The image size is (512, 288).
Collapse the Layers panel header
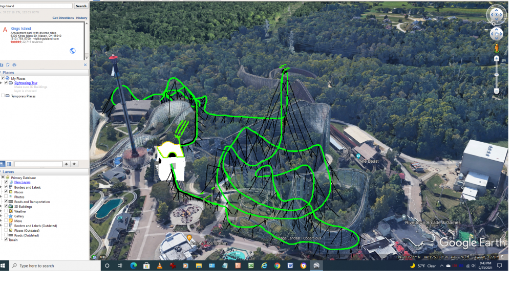coord(44,172)
